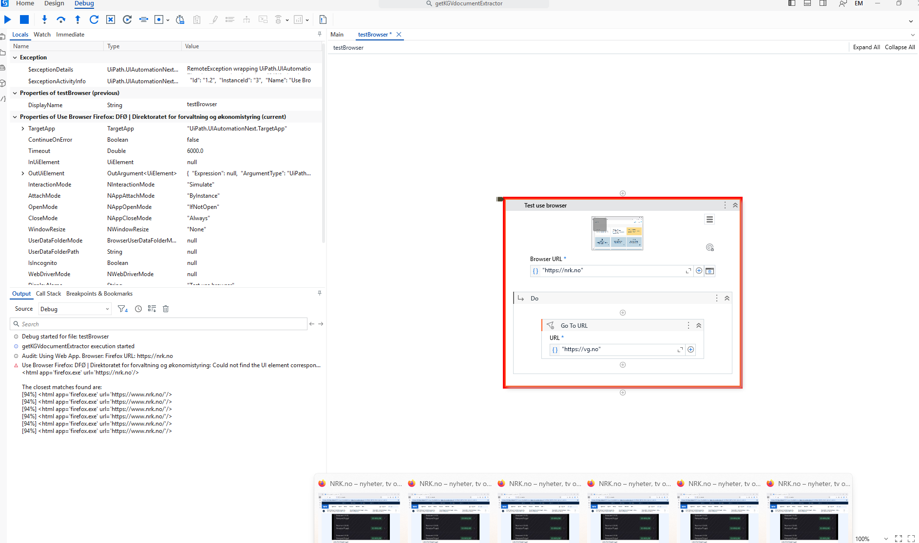The image size is (919, 543).
Task: Toggle the Execution Trail option
Action: 197,19
